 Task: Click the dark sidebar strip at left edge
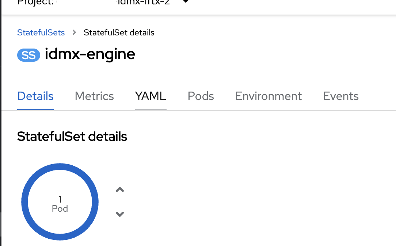pyautogui.click(x=1, y=123)
